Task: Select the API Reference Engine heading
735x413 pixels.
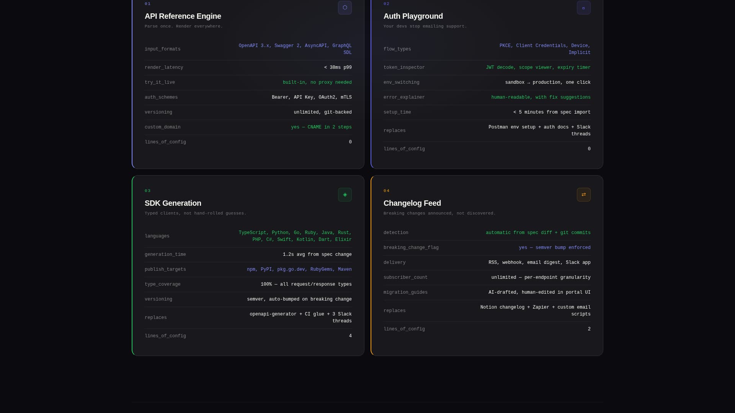Action: (x=183, y=16)
